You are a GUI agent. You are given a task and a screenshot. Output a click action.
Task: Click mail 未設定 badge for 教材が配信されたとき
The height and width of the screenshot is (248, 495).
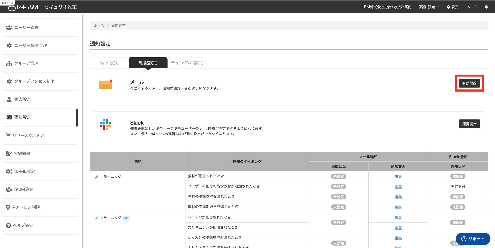point(339,177)
